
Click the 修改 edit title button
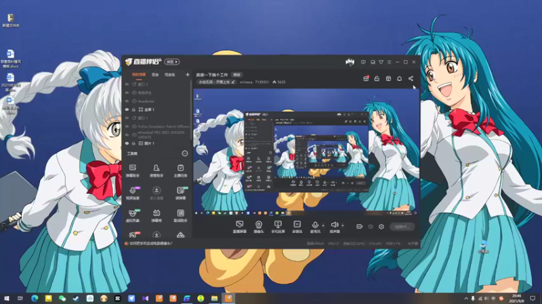point(236,75)
